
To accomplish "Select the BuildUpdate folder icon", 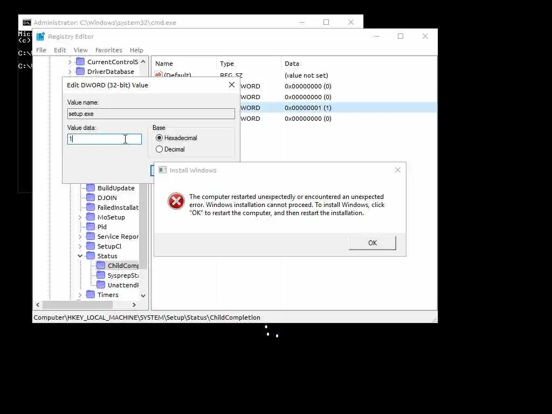I will click(91, 188).
